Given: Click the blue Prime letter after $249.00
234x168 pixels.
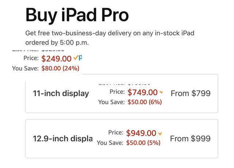Looking at the screenshot, I should 80,58.
